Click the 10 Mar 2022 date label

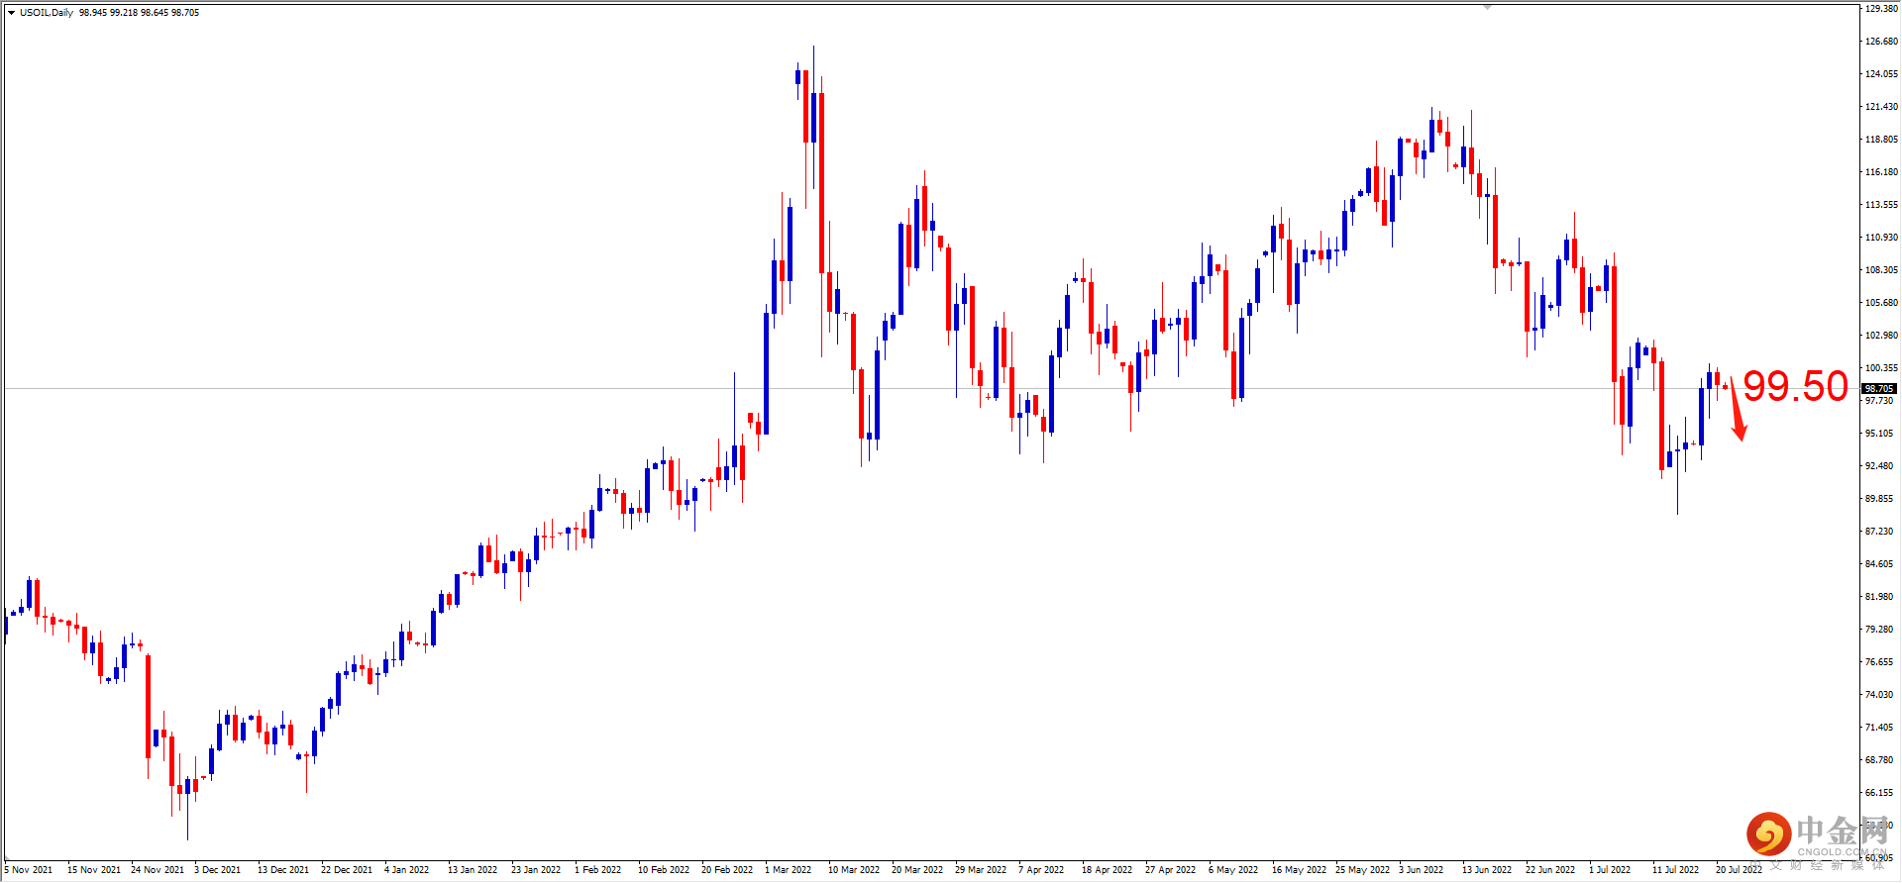(x=854, y=870)
